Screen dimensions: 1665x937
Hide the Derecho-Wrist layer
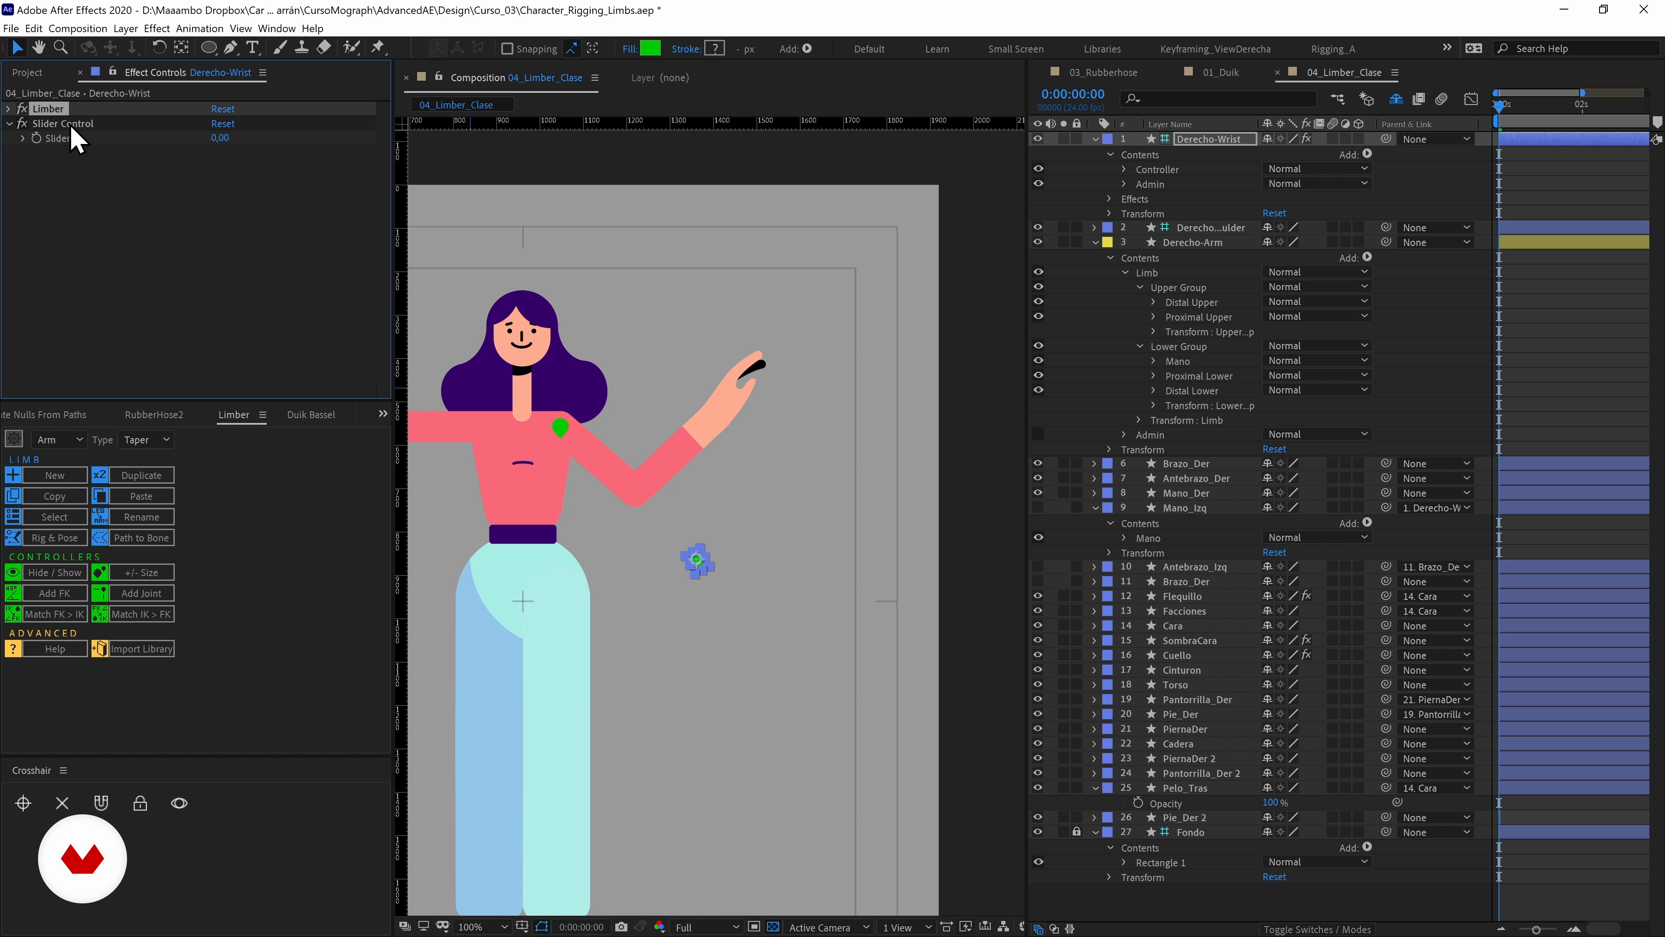(1038, 138)
